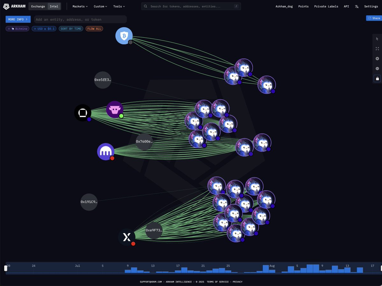Click the grey status dot on Bitcoin shield node

point(131,42)
